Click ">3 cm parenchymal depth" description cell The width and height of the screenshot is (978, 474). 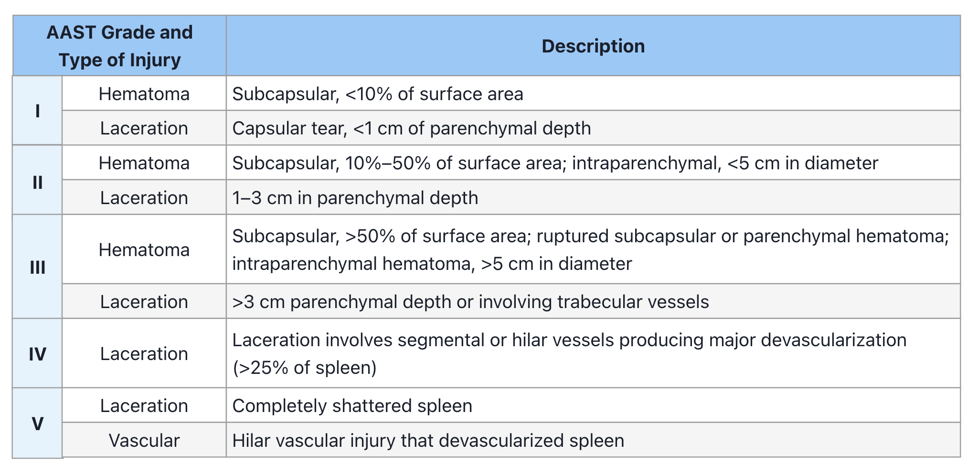470,301
